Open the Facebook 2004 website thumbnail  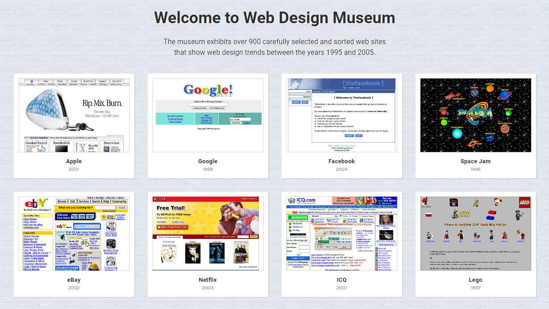(342, 115)
